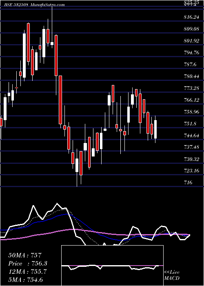The height and width of the screenshot is (286, 204).
Task: Click inside the MACD inset chart box
Action: tap(112, 266)
